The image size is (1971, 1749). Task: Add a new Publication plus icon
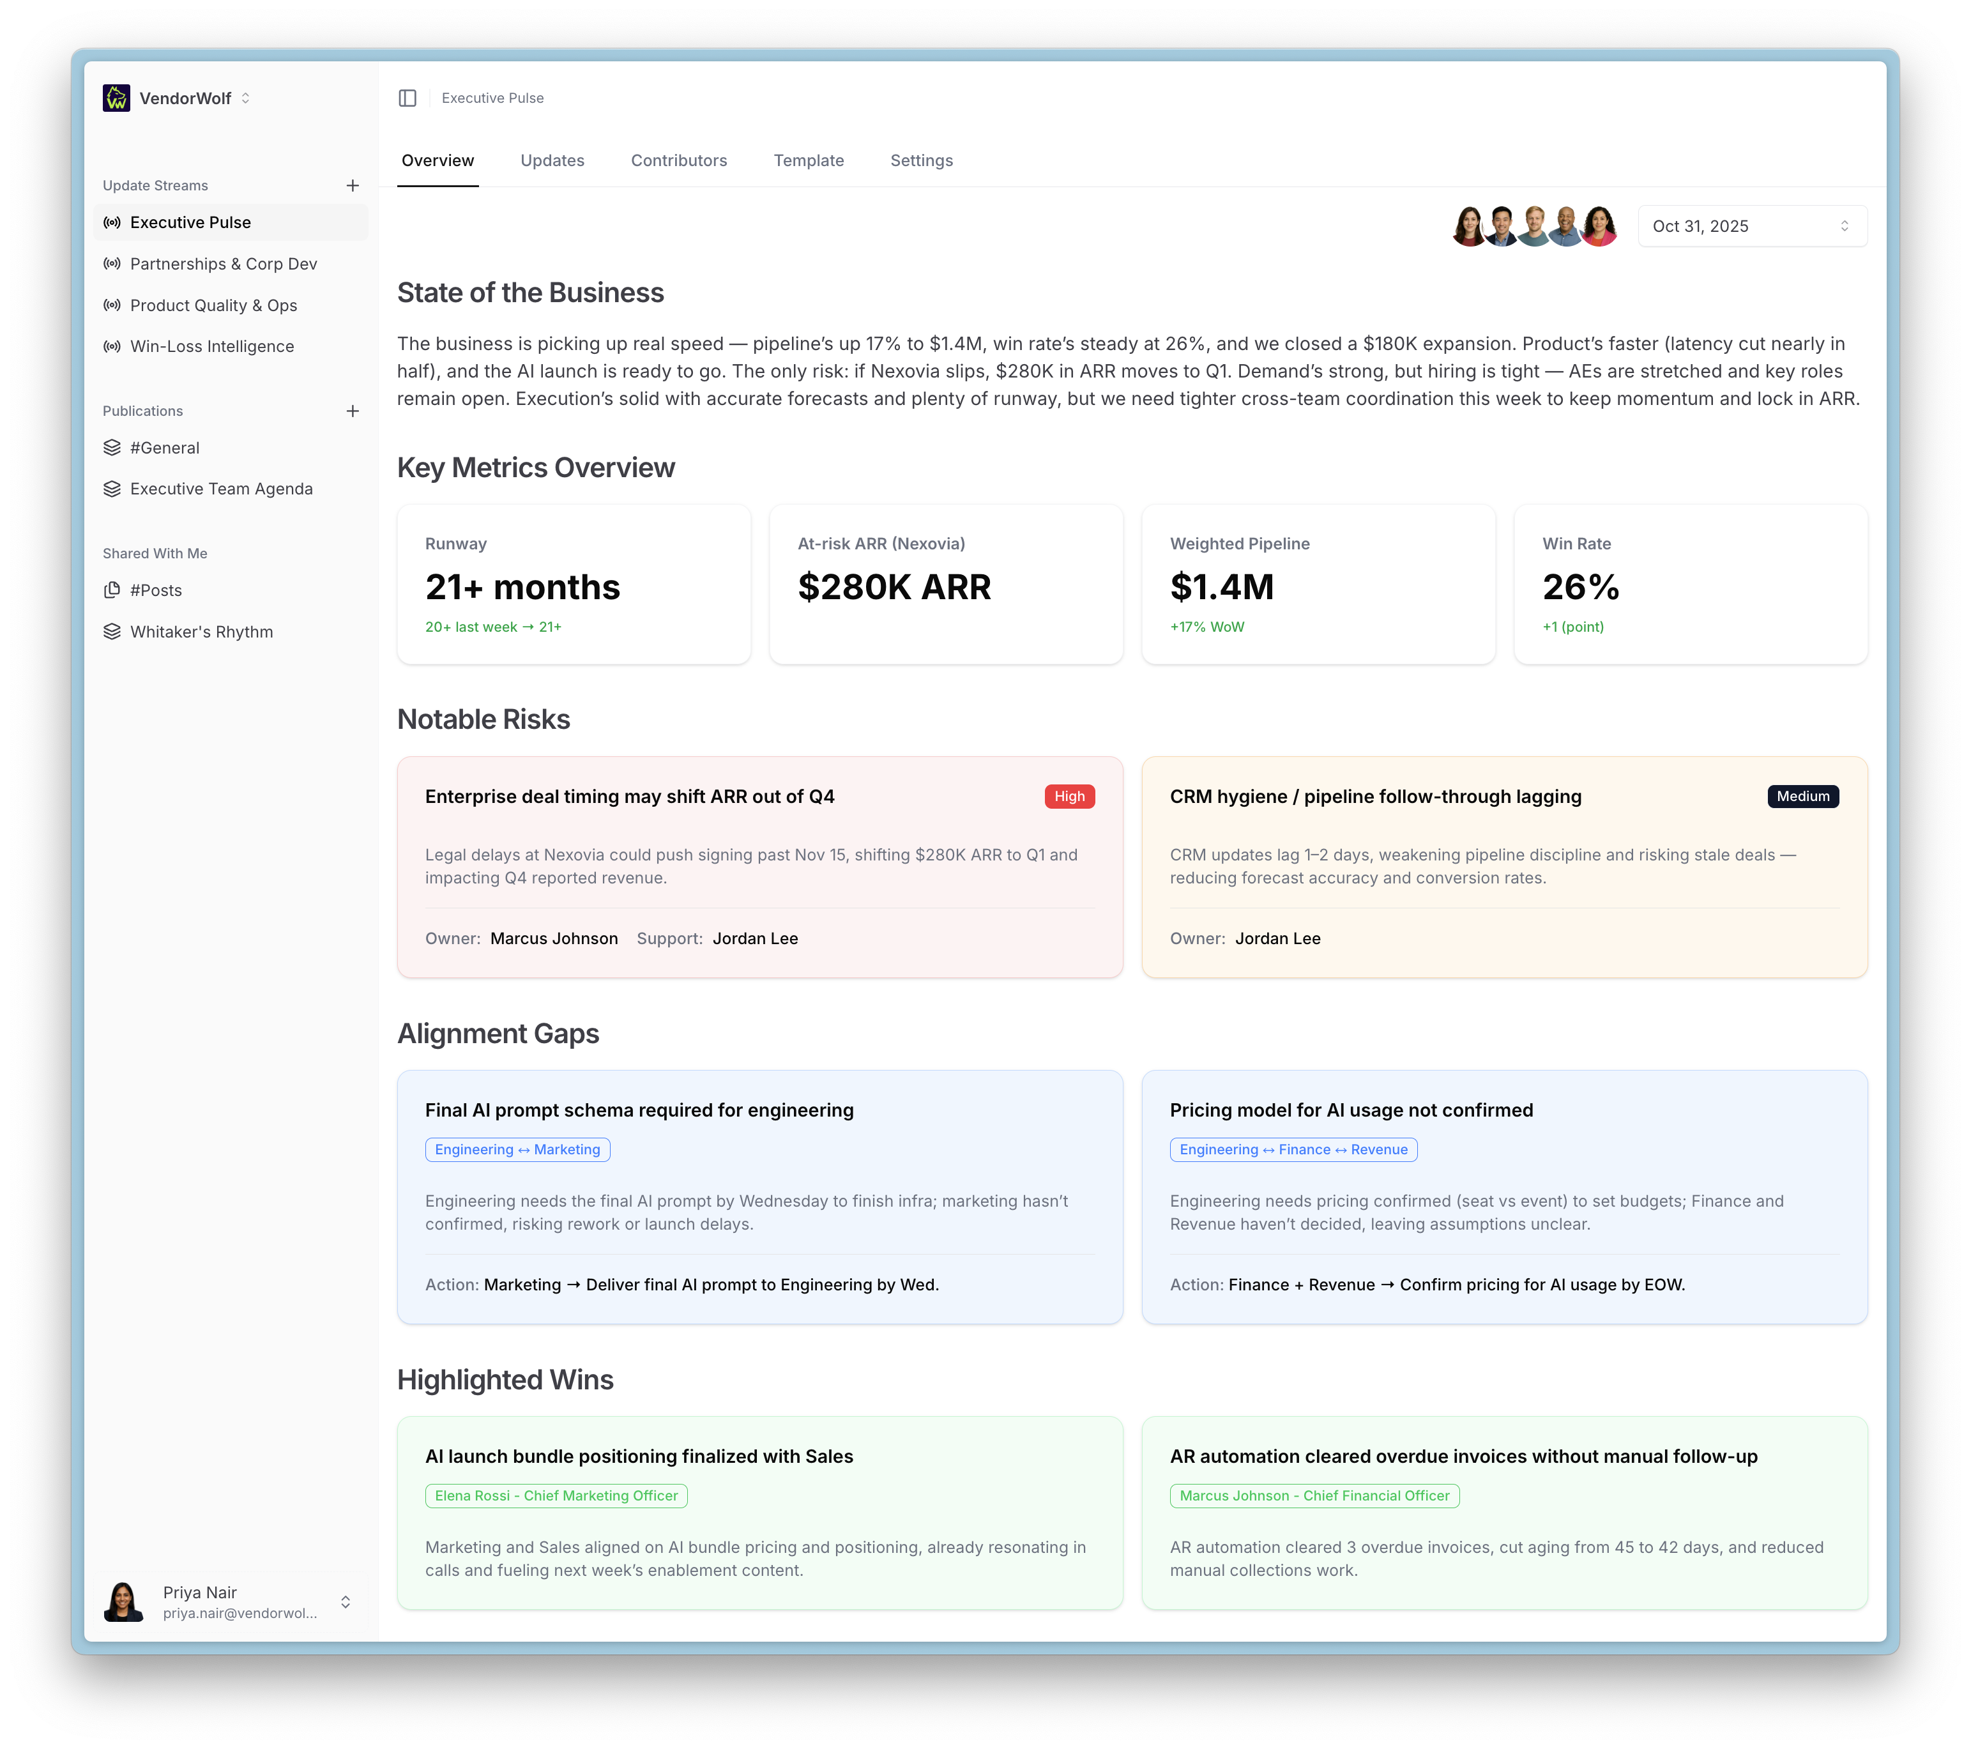[x=353, y=411]
